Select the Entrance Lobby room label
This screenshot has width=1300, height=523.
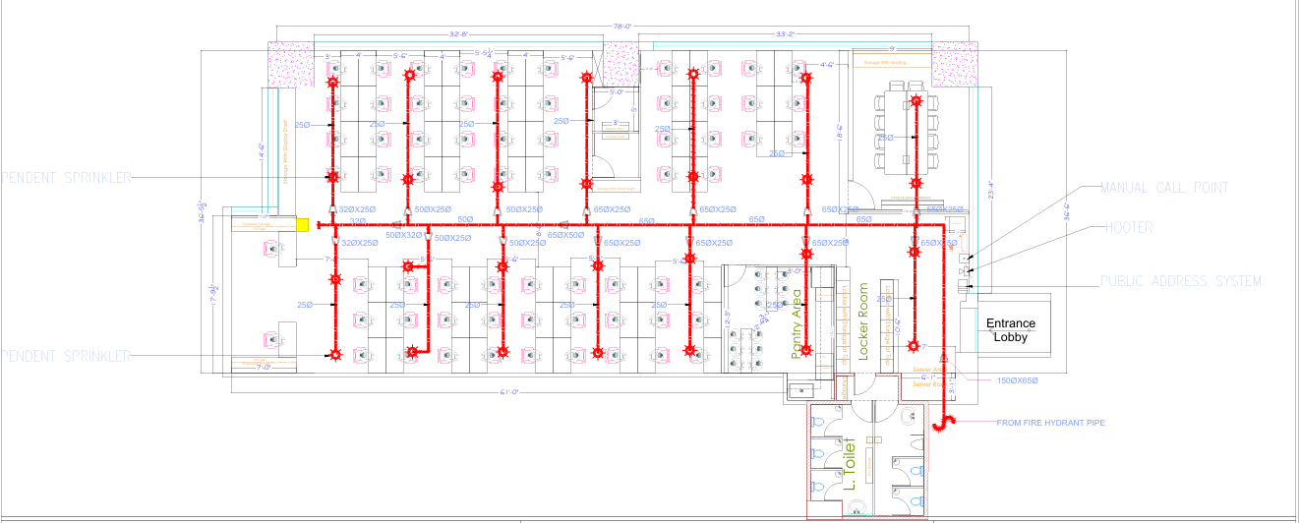[1011, 329]
